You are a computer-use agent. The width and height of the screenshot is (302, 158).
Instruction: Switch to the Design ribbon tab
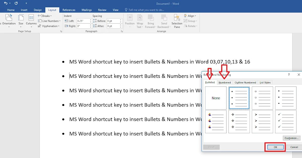tap(38, 10)
